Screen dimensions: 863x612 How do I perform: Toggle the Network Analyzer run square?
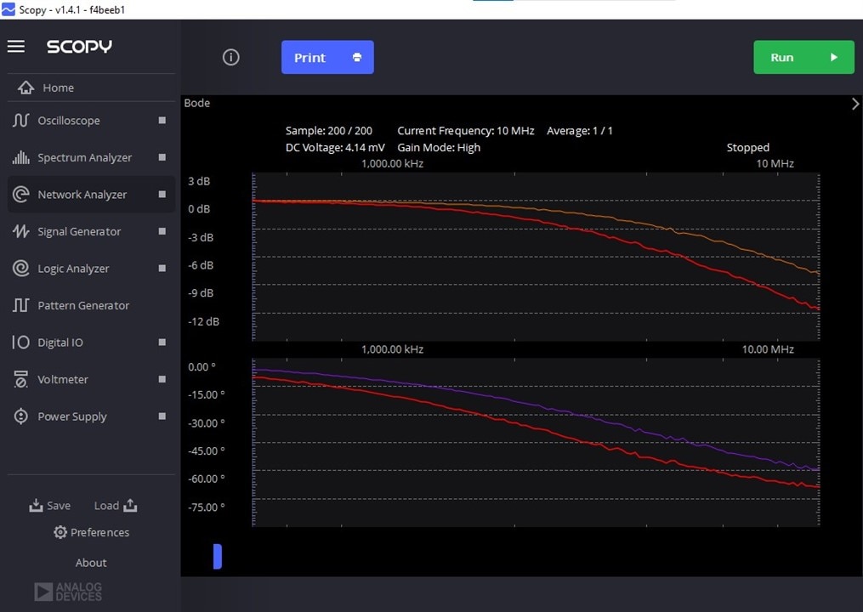pos(162,195)
